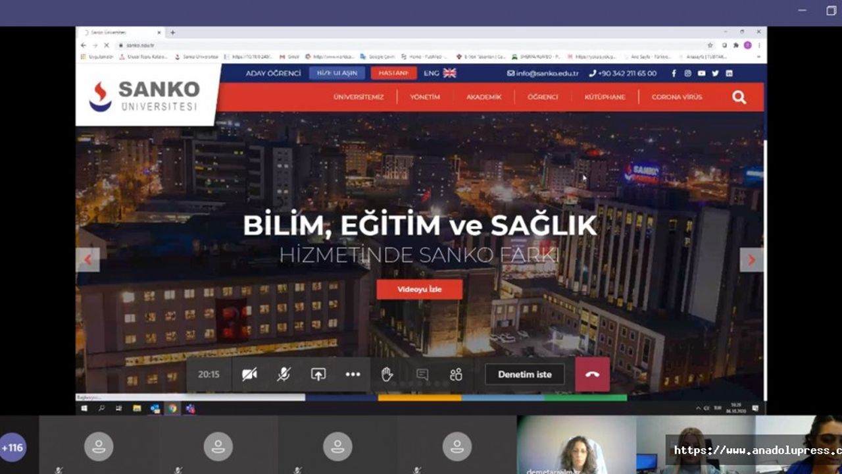842x474 pixels.
Task: Open the Sanko Twitter icon
Action: coord(715,73)
